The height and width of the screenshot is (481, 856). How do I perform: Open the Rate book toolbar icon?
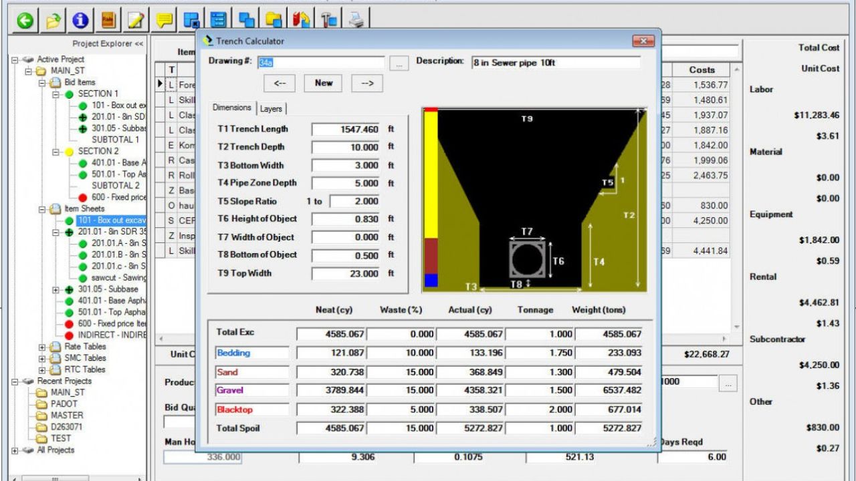pyautogui.click(x=108, y=21)
